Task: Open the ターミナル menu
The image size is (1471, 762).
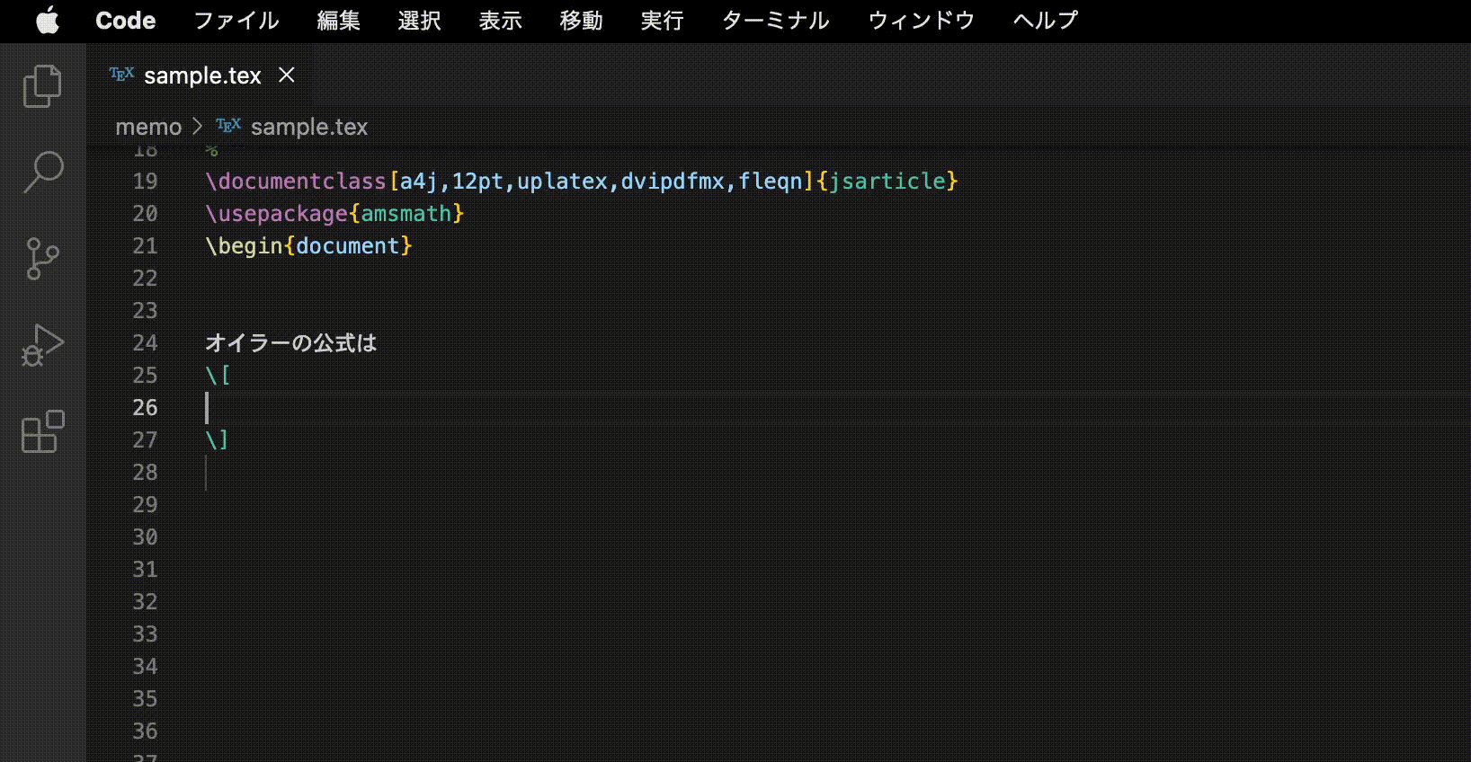Action: click(x=775, y=20)
